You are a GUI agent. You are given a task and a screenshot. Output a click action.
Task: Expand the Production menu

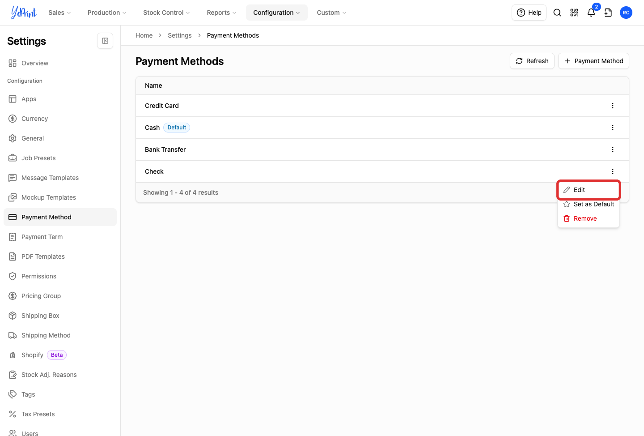107,13
